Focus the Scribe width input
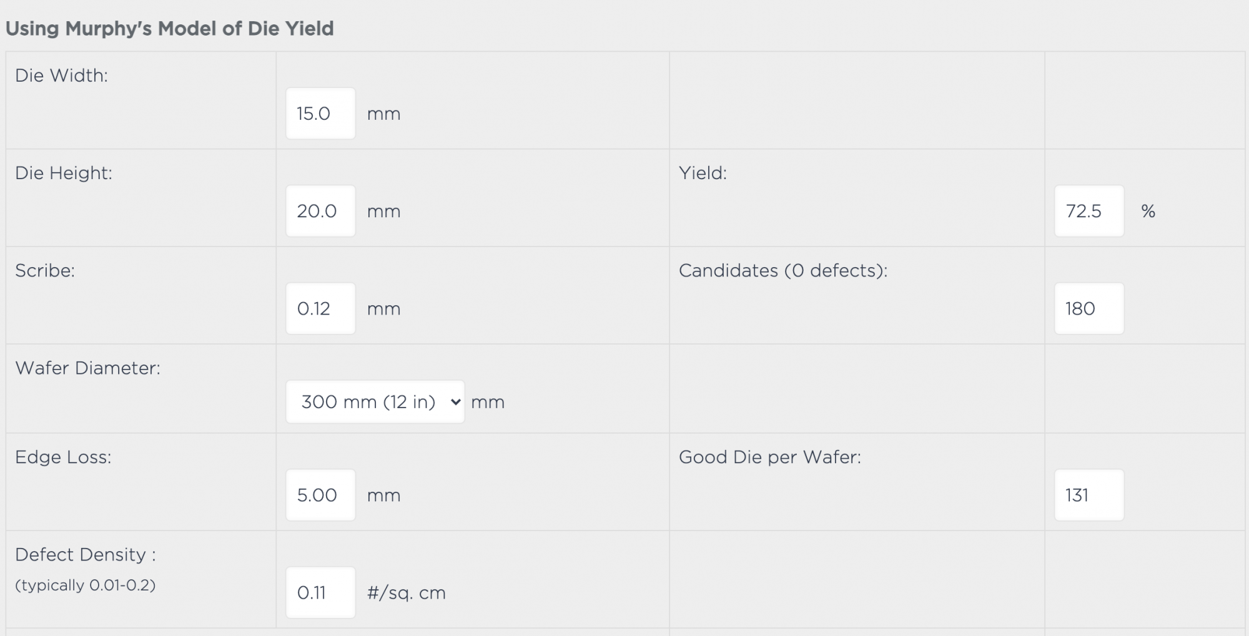 pyautogui.click(x=320, y=308)
